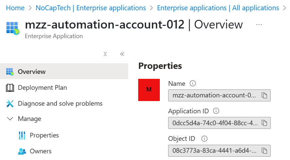Select Overview in the sidebar menu

(64, 71)
